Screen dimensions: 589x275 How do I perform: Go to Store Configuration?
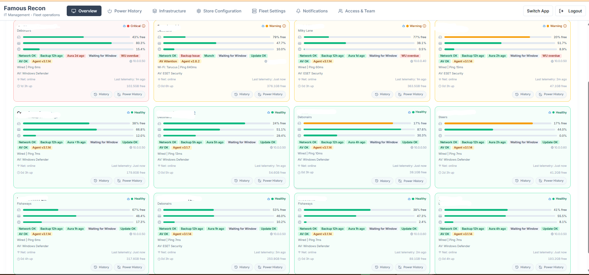coord(219,11)
